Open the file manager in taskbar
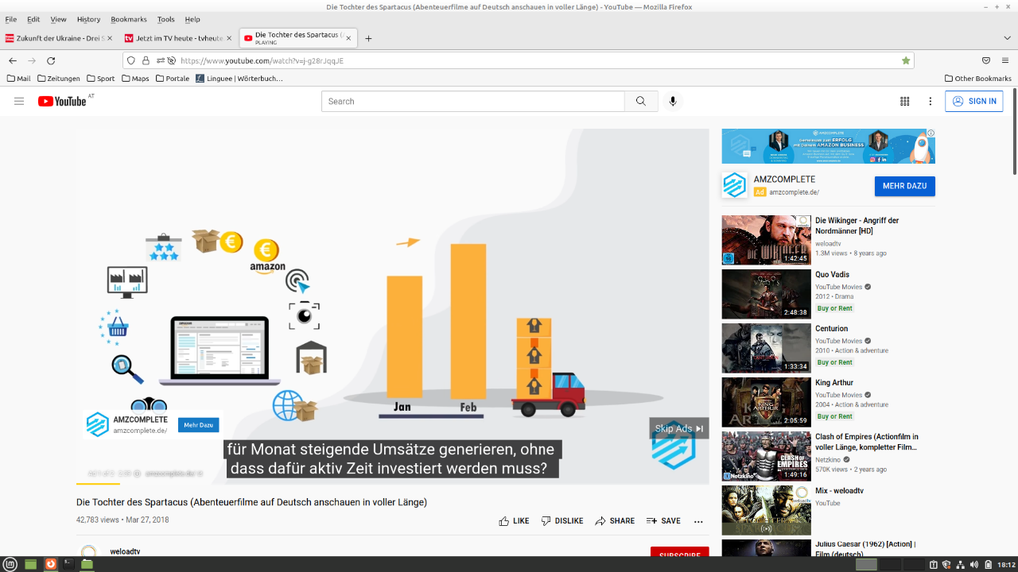Image resolution: width=1018 pixels, height=572 pixels. (87, 564)
